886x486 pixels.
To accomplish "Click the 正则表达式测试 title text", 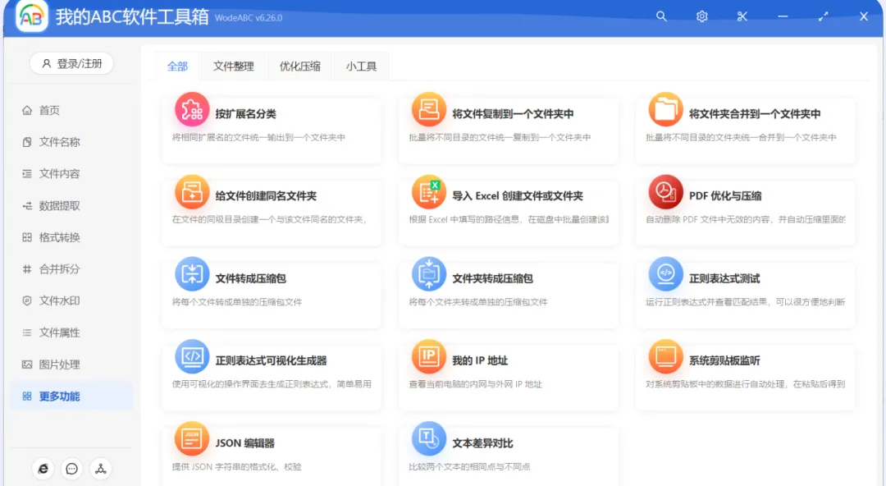I will (724, 278).
